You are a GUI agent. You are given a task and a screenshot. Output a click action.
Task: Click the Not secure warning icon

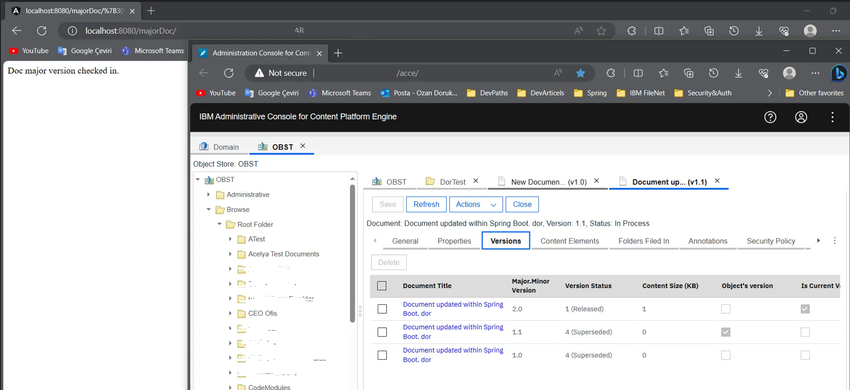259,73
